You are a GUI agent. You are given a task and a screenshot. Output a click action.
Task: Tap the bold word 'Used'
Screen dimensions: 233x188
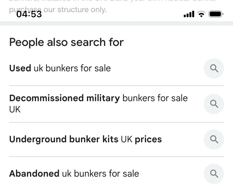[x=20, y=68]
